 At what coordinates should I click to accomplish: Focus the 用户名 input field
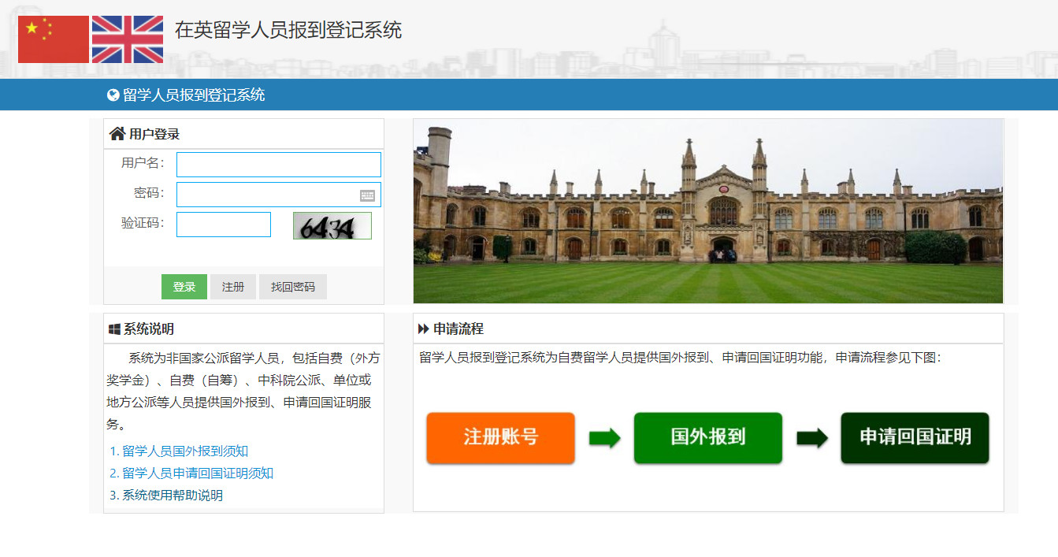point(278,165)
